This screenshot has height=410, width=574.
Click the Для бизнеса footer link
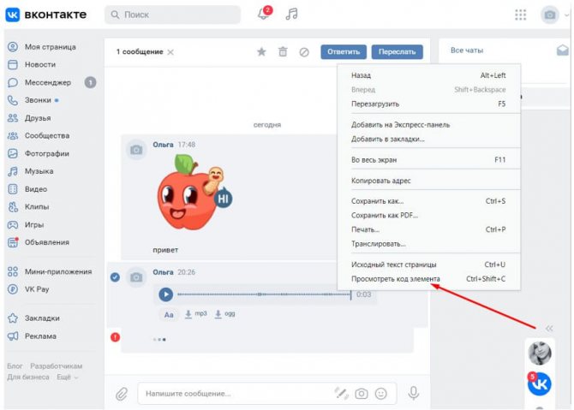[x=28, y=377]
